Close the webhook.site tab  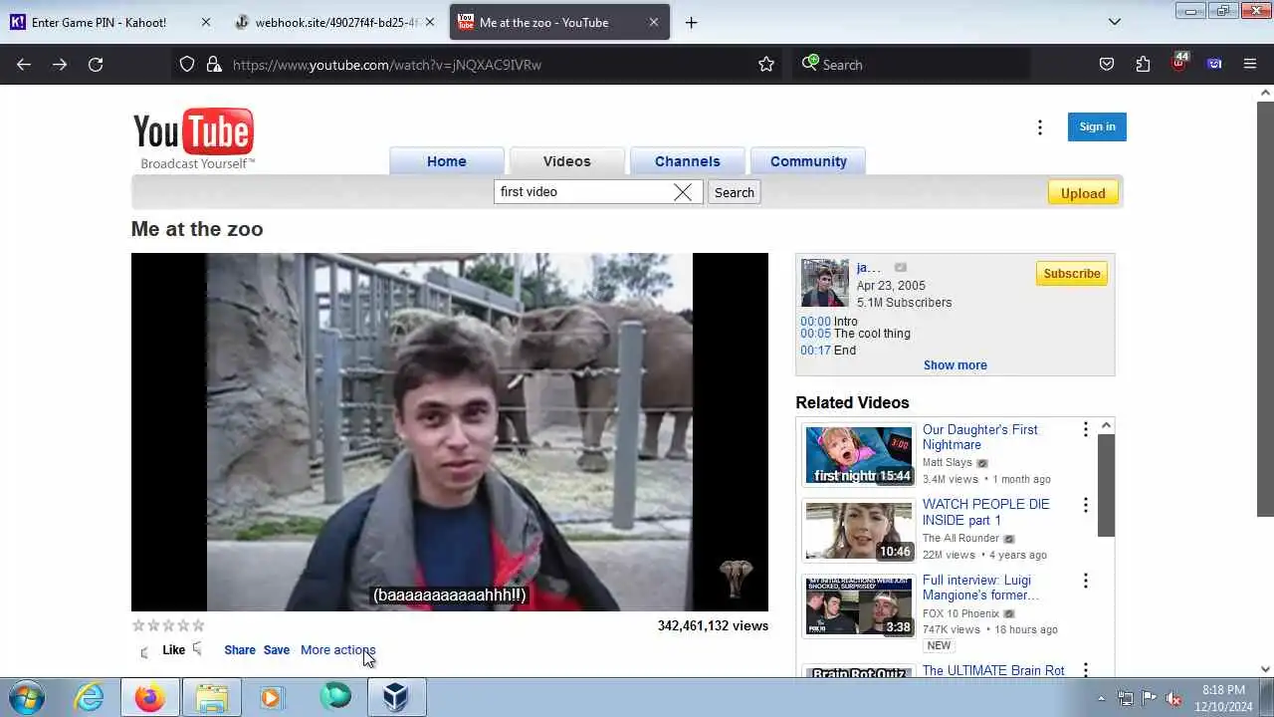(x=430, y=22)
